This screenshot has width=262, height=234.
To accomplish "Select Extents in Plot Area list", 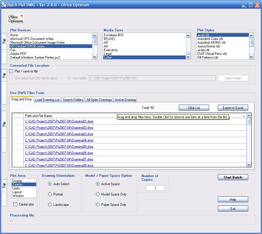I will (24, 185).
